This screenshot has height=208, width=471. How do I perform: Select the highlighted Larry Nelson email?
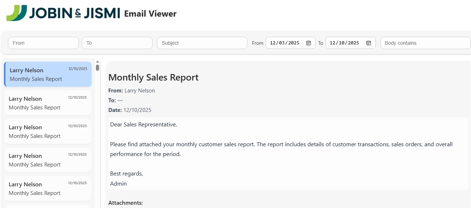[48, 74]
